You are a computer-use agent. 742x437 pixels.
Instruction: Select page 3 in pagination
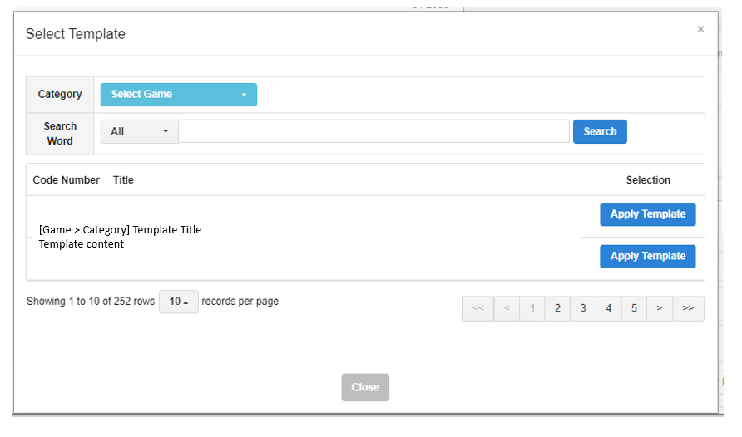583,308
